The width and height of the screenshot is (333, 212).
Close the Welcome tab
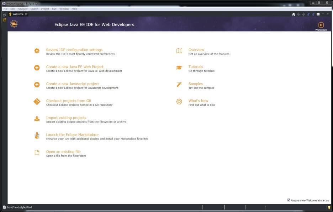[x=26, y=14]
